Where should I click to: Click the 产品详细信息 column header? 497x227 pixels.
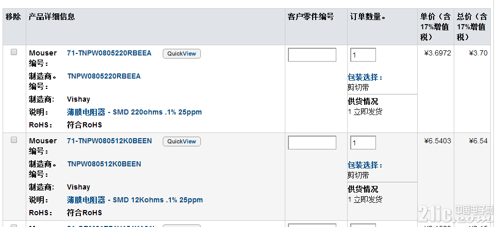(x=52, y=16)
